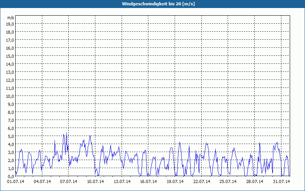Click the y-axis label '7,0'
Screen dimensions: 305x191
click(11, 120)
